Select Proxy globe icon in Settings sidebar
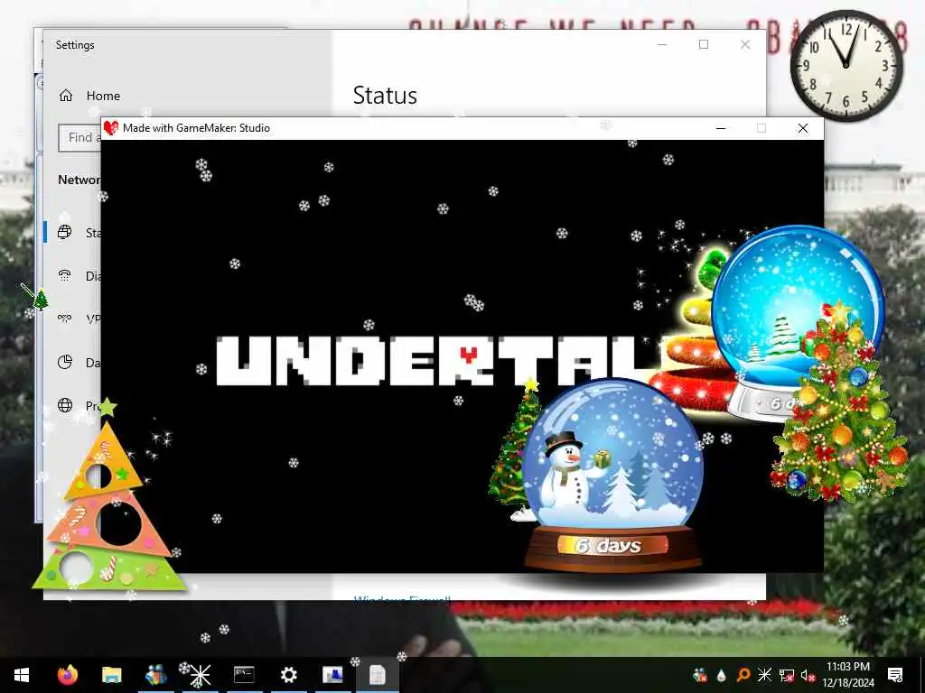Image resolution: width=925 pixels, height=693 pixels. pyautogui.click(x=65, y=405)
